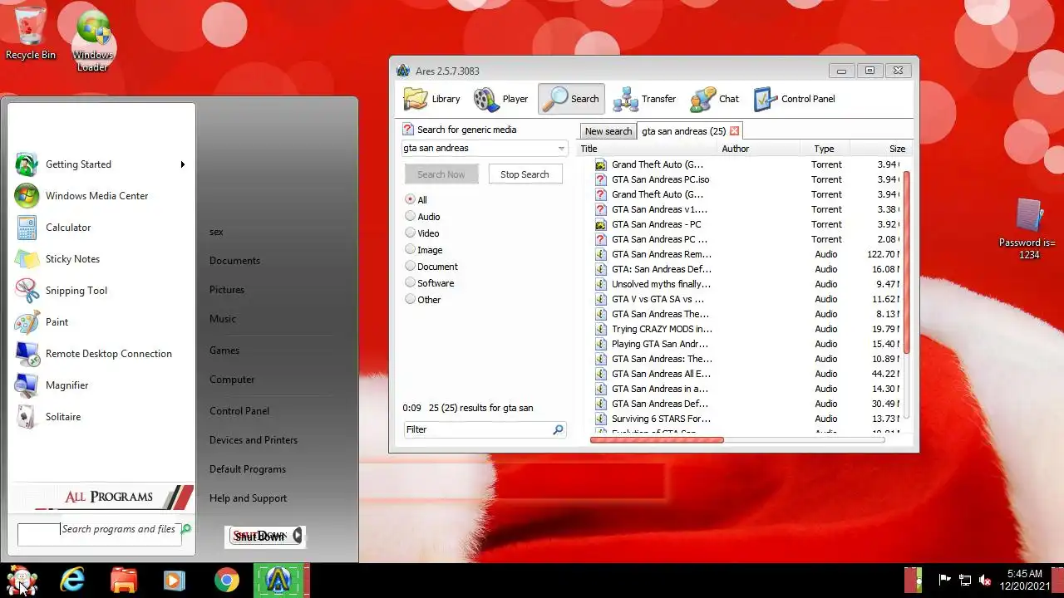Open Default Programs from the Start menu
The image size is (1064, 598).
(x=248, y=469)
